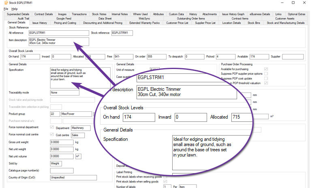Image resolution: width=312 pixels, height=188 pixels.
Task: Toggle the Suppress POP cost update checkbox
Action: [266, 78]
